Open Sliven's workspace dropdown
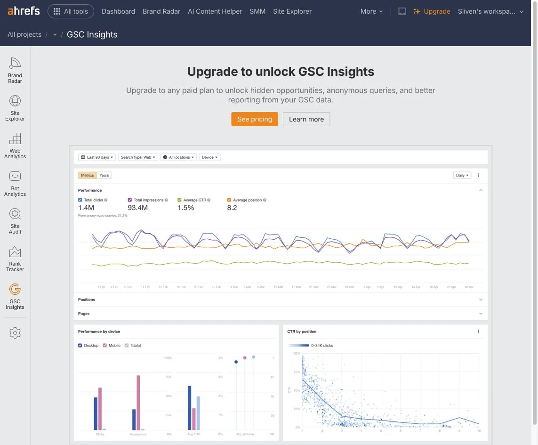The height and width of the screenshot is (445, 538). click(490, 11)
